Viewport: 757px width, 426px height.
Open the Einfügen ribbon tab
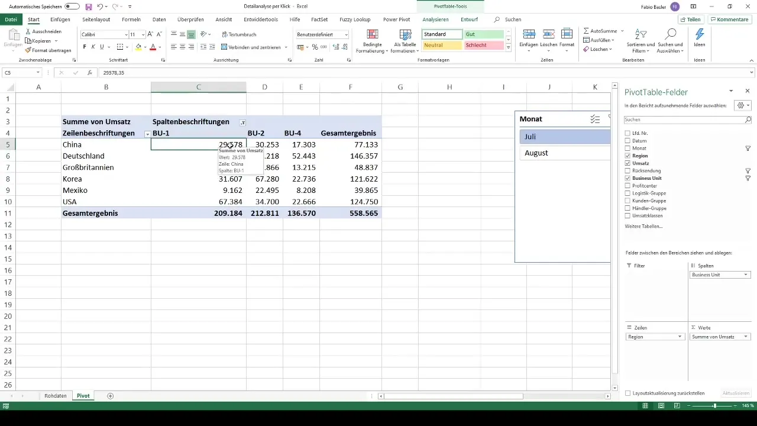pyautogui.click(x=60, y=20)
